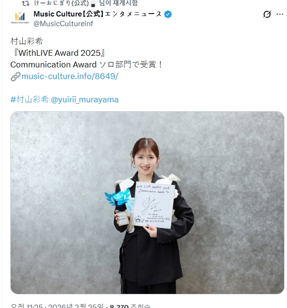Click the 村山彩希 text at tweet start
Image resolution: width=287 pixels, height=308 pixels.
point(27,41)
